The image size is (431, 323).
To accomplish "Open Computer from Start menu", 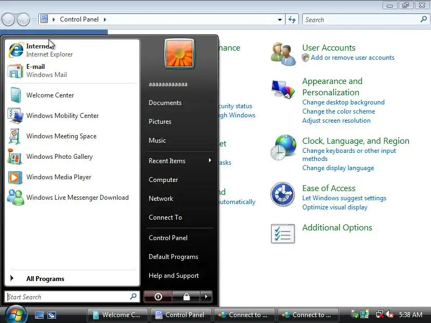I will point(163,180).
